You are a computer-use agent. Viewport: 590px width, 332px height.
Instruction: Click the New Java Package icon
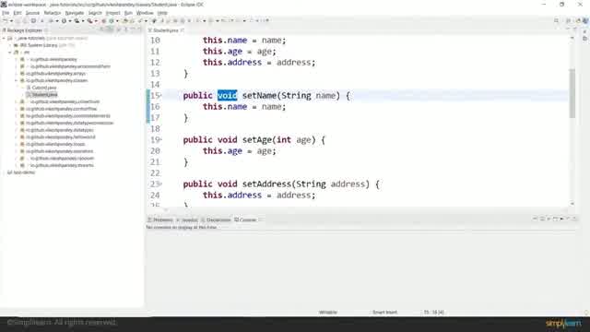(x=104, y=20)
